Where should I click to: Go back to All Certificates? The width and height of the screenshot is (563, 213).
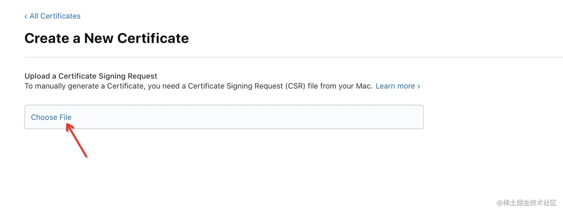[55, 16]
